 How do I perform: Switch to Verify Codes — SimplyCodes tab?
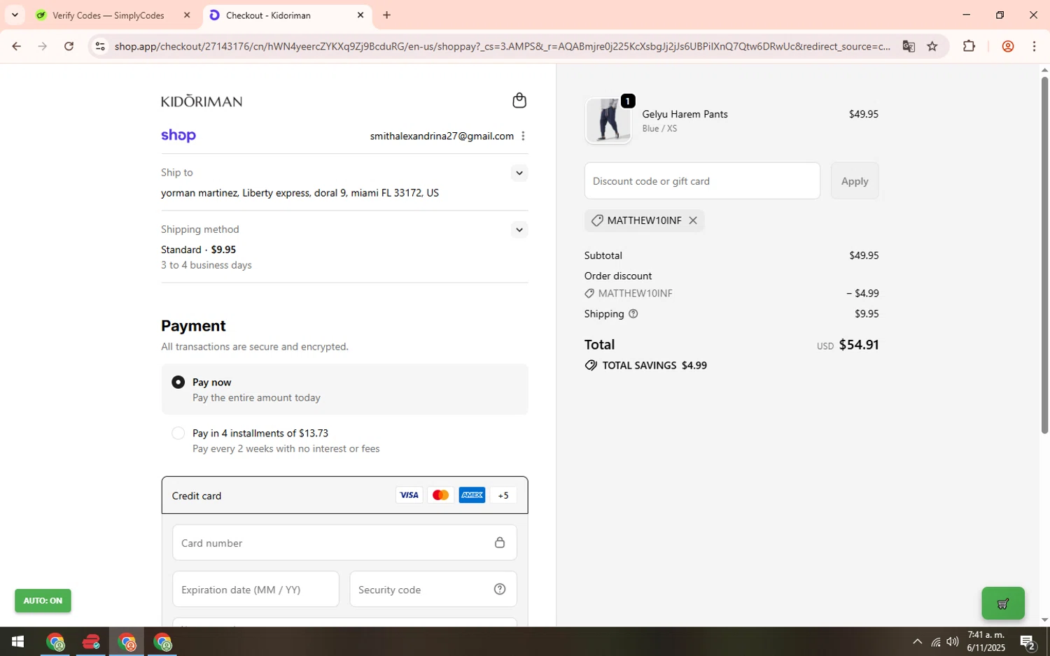coord(108,15)
